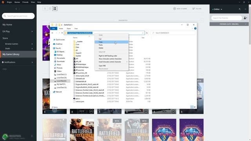Select the Update folder
The width and height of the screenshot is (251, 141).
[x=78, y=56]
